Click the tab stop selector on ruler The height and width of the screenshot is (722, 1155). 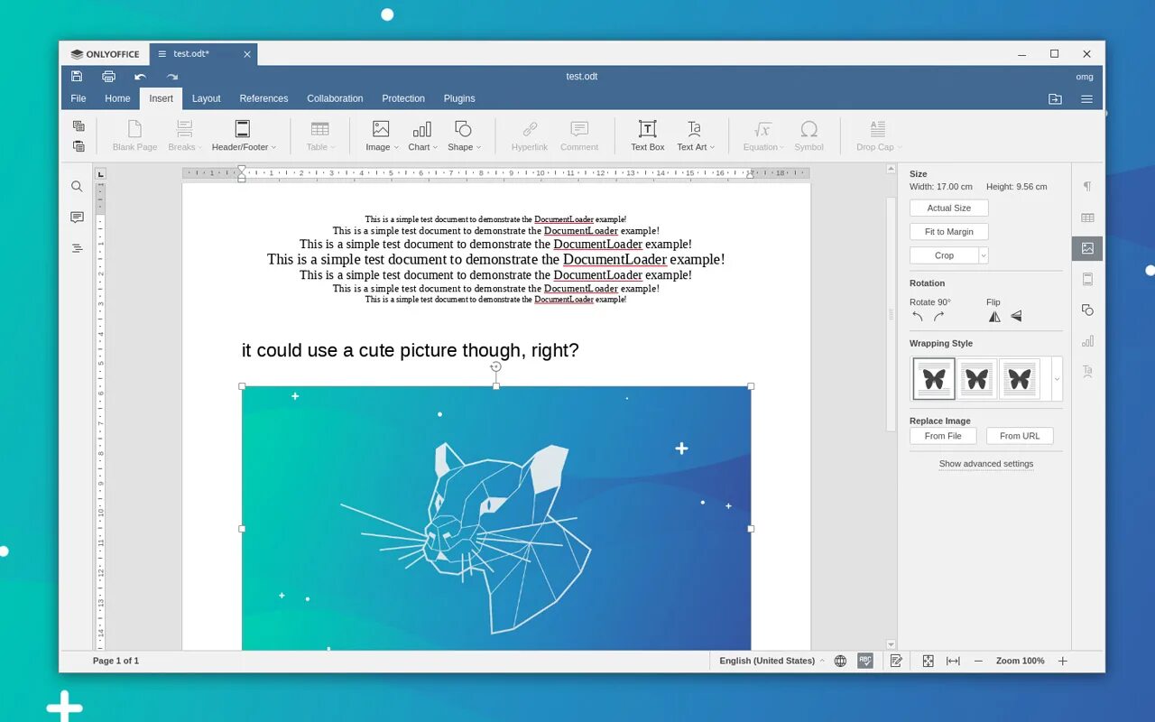[x=100, y=173]
